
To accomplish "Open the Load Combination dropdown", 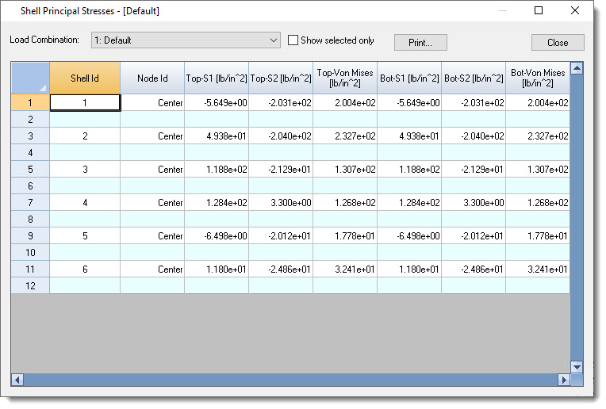I will 274,40.
